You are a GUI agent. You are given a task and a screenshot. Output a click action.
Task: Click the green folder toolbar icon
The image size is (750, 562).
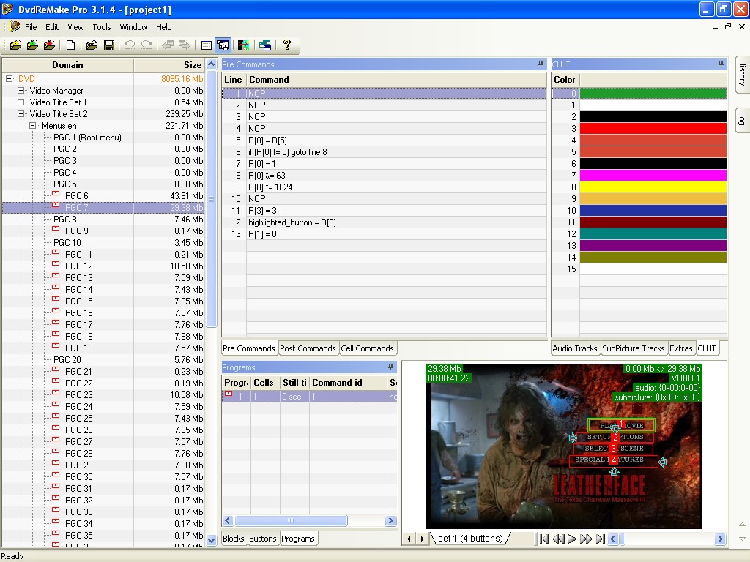[32, 45]
